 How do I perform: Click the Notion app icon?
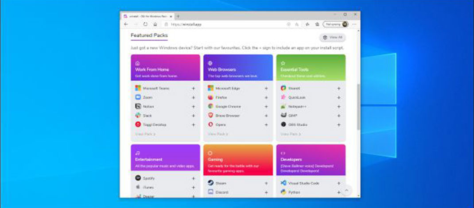(138, 106)
